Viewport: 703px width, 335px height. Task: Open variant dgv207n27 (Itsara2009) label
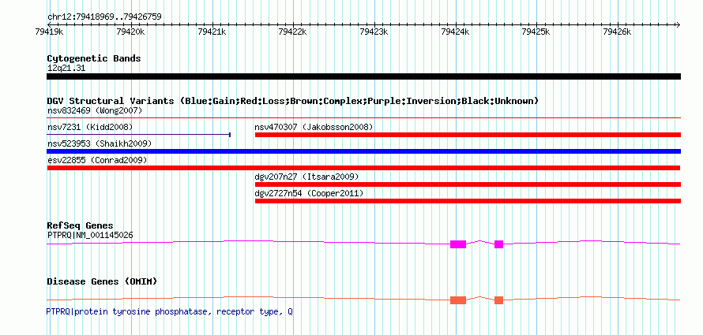pyautogui.click(x=306, y=177)
